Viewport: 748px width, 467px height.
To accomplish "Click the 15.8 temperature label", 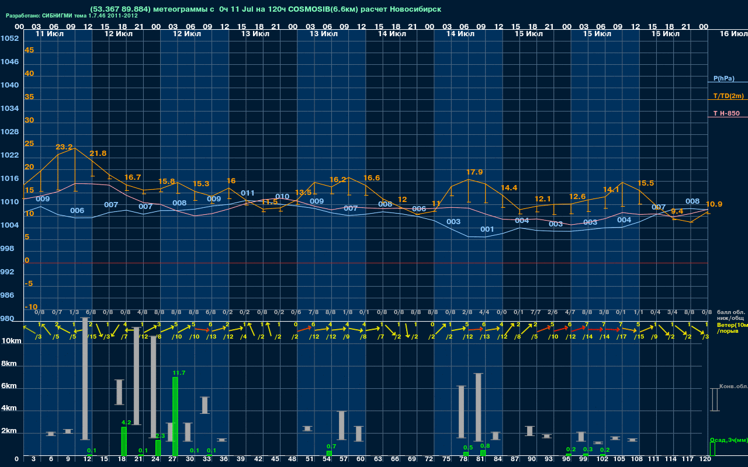I will (x=167, y=181).
